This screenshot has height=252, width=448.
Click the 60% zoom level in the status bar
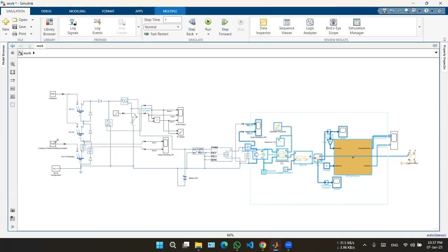tap(230, 235)
